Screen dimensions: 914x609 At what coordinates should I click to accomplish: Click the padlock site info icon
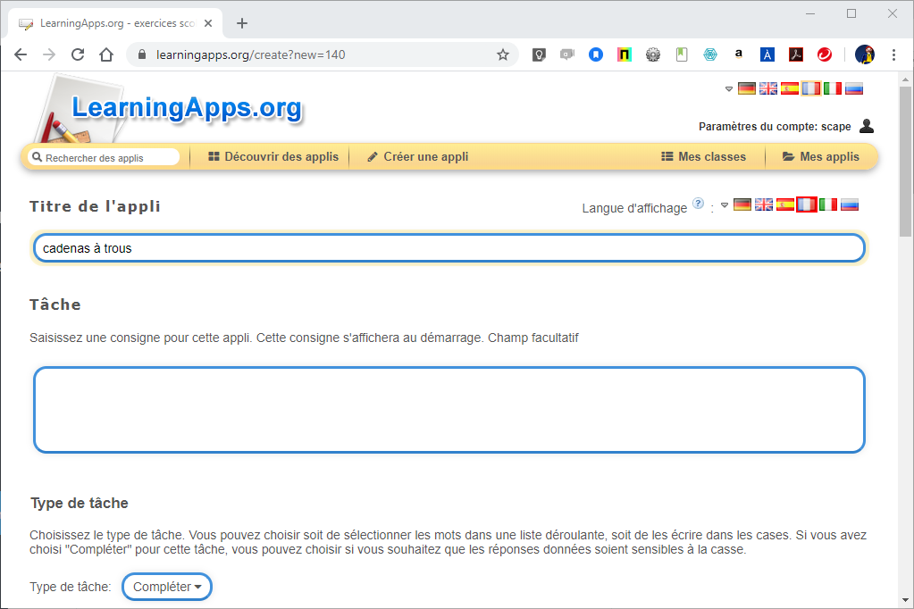coord(141,54)
